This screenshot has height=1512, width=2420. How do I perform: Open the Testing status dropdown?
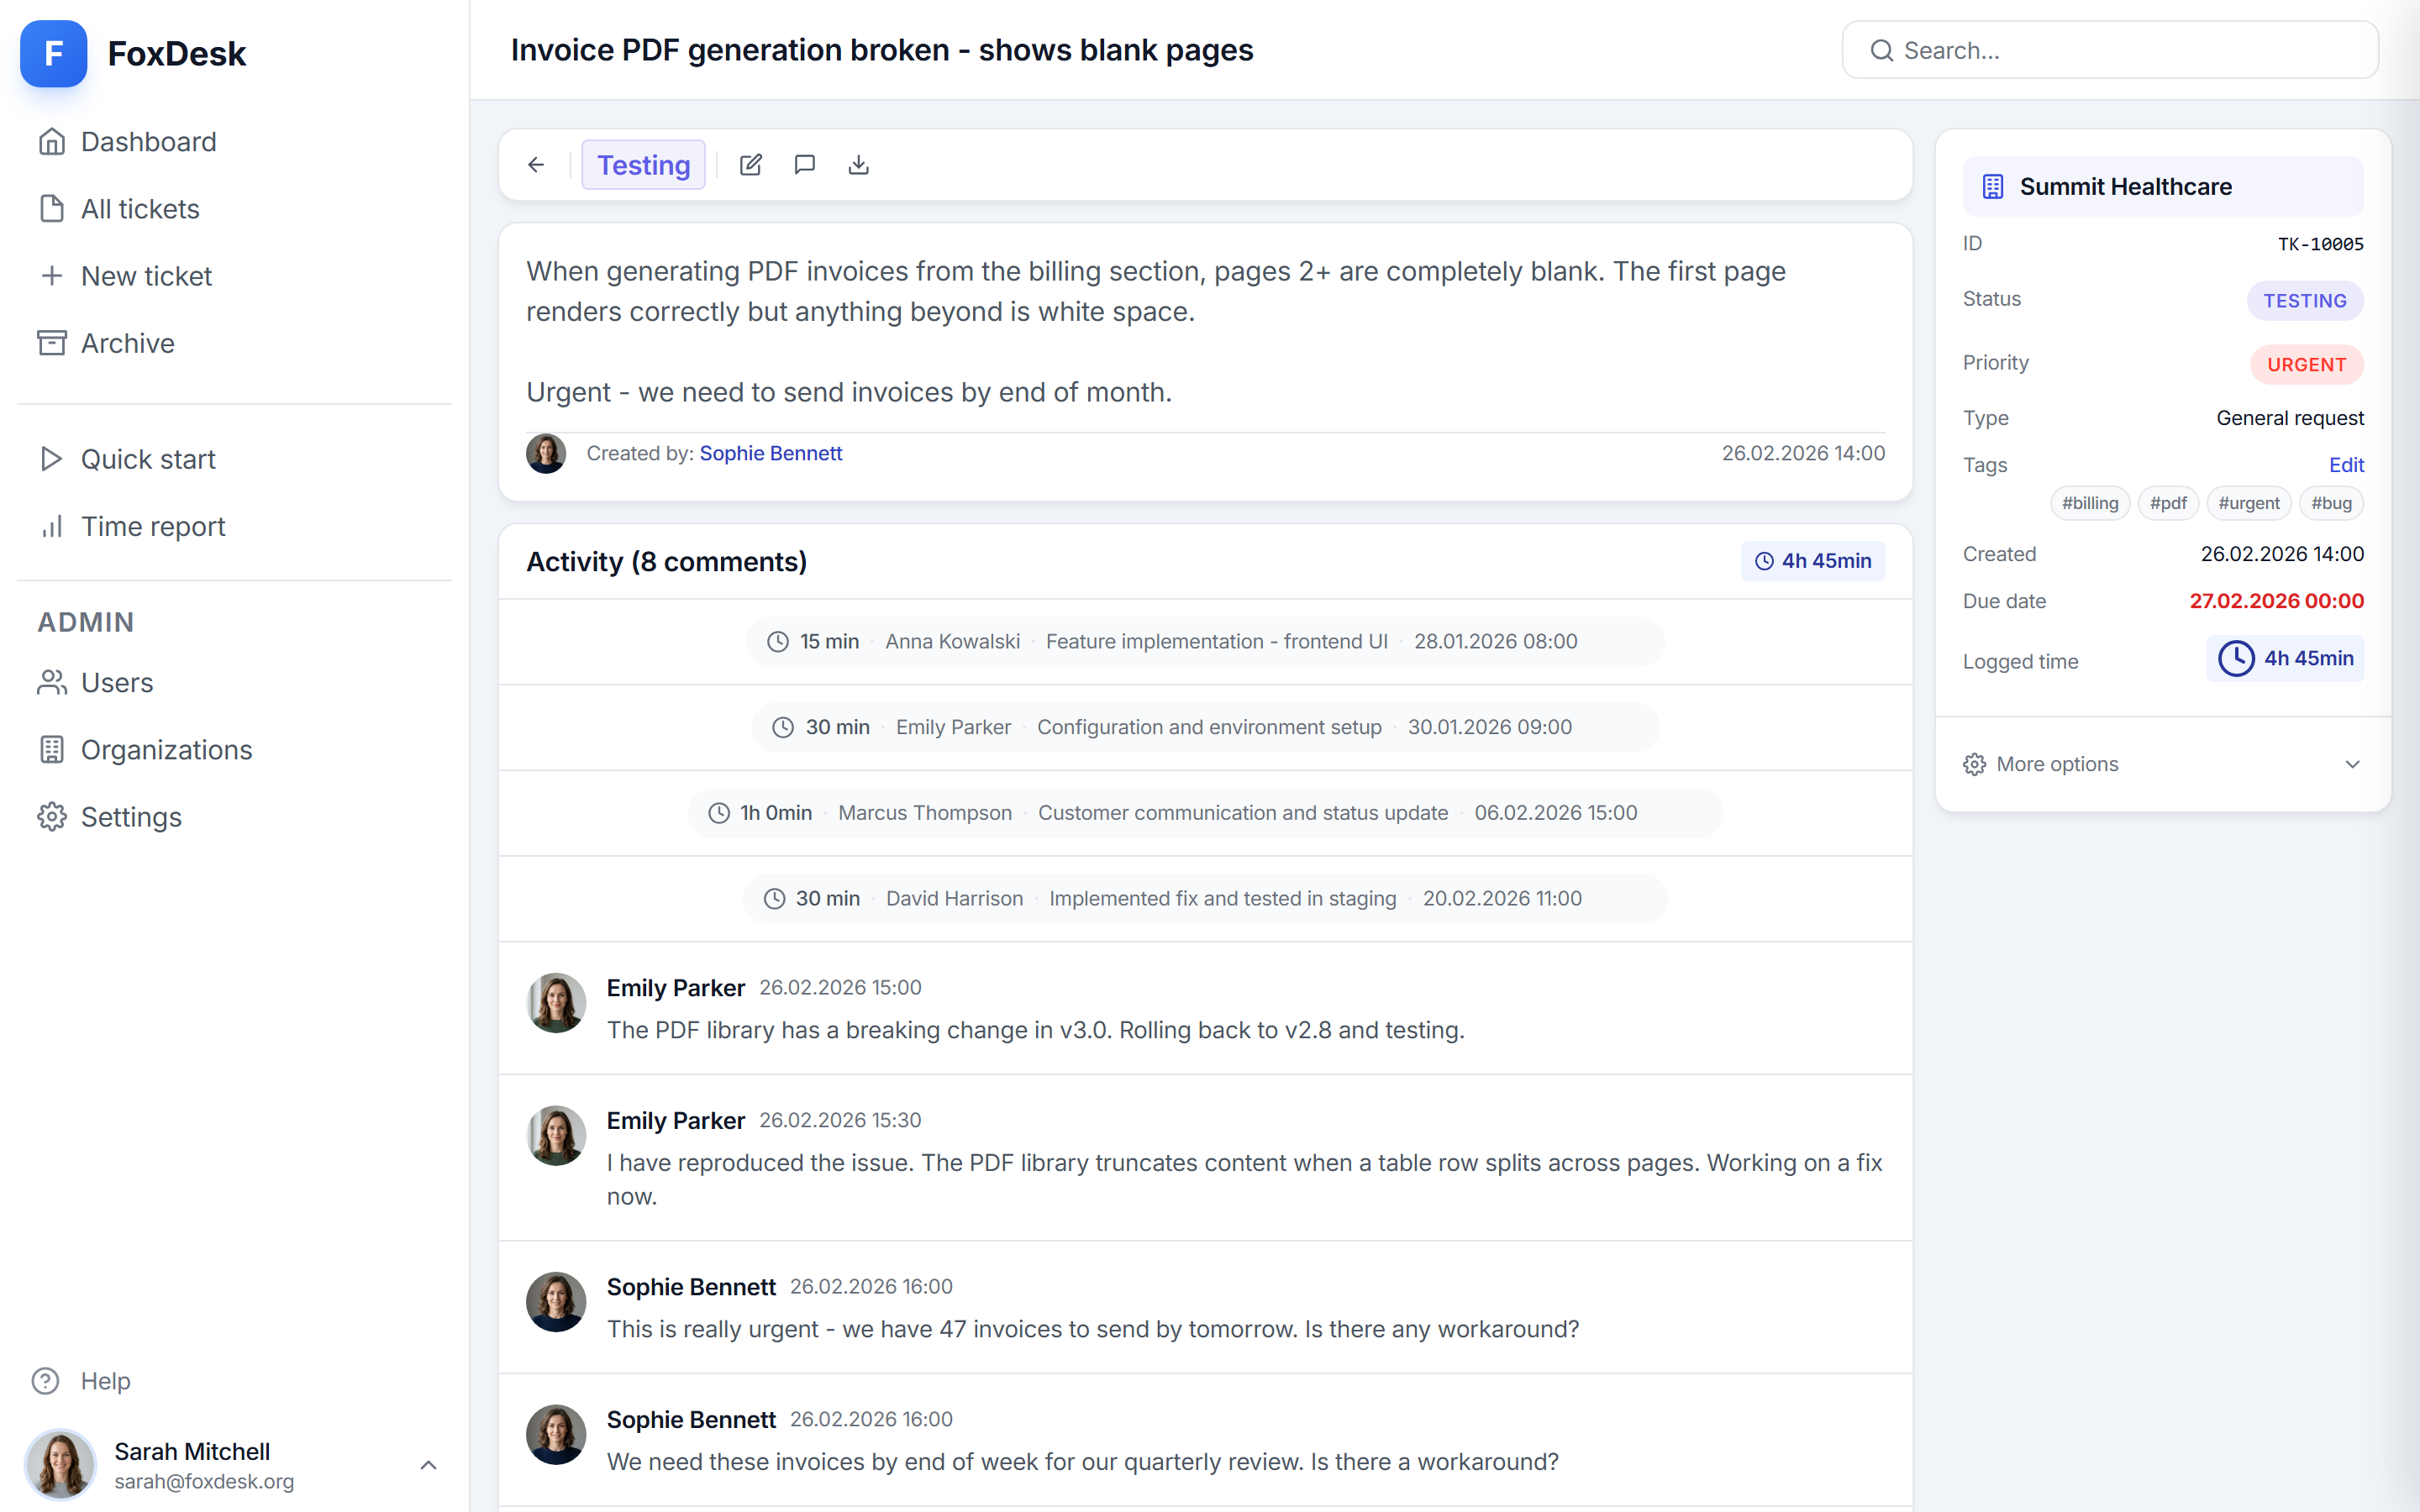click(x=643, y=164)
